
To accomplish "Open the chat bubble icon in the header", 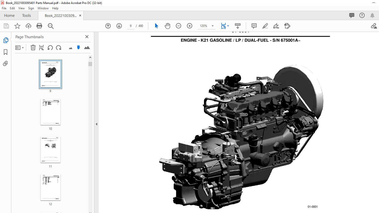I will coord(352,15).
